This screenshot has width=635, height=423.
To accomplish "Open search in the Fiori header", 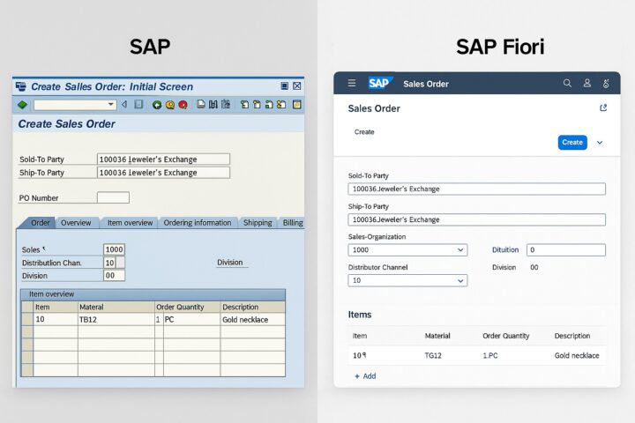I will pyautogui.click(x=567, y=83).
